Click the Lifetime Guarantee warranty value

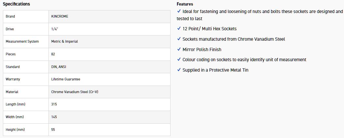(66, 79)
